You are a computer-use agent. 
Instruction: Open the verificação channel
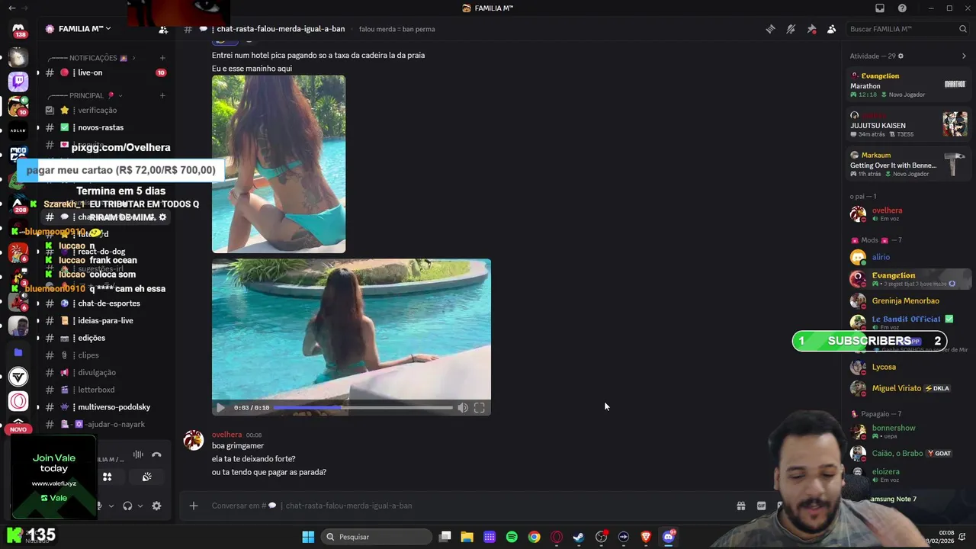(105, 110)
